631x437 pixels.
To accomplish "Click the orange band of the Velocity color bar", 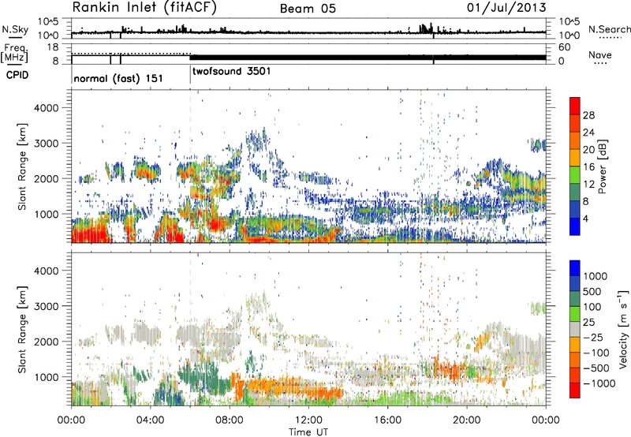I will pyautogui.click(x=575, y=345).
